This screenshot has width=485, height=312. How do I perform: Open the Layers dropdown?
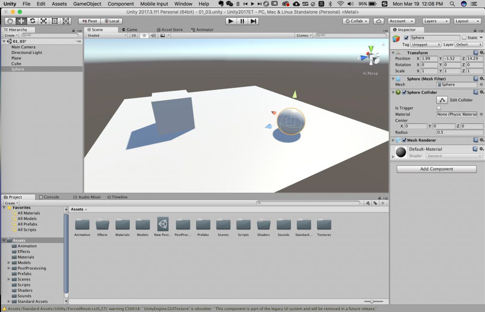(x=436, y=21)
